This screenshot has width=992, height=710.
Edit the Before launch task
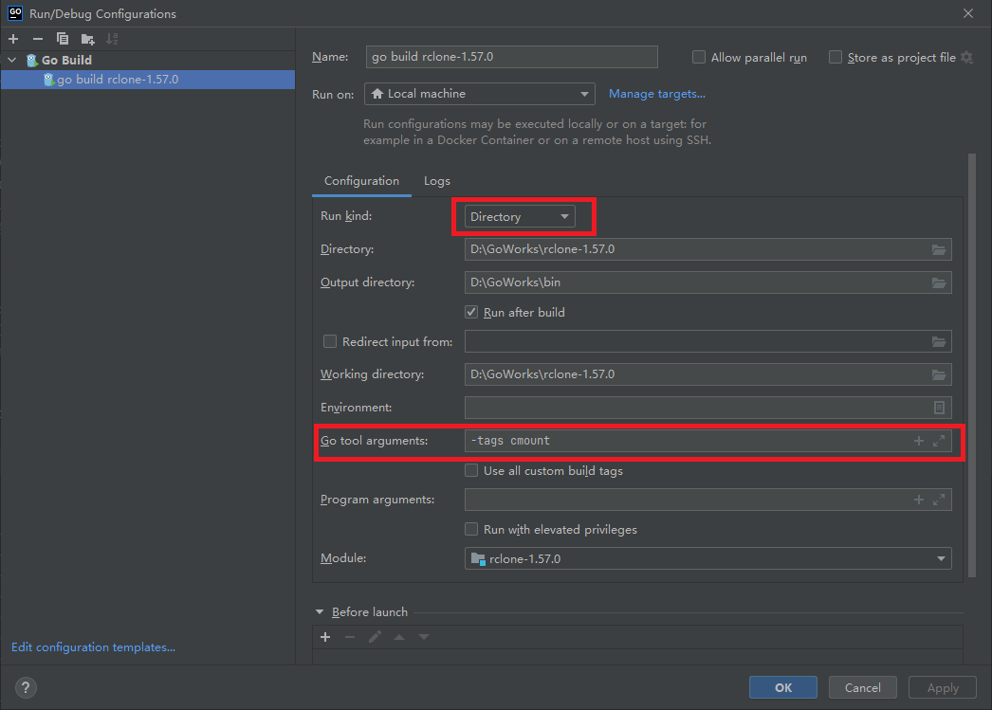tap(375, 637)
